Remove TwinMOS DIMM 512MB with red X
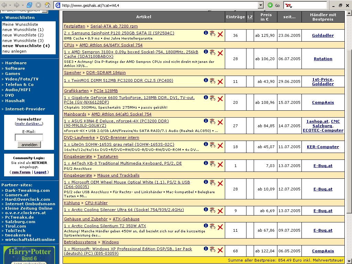Screen dimensions: 352x264 (220, 81)
